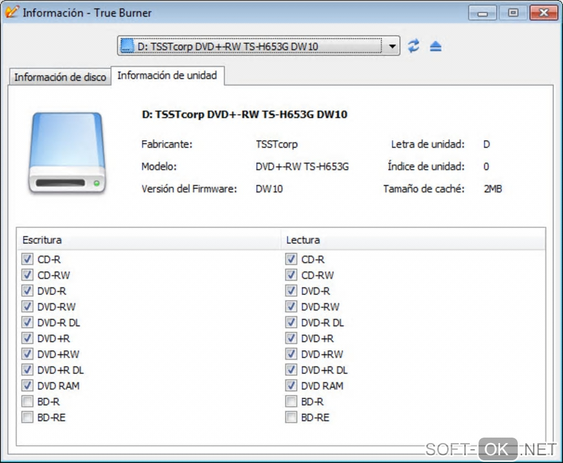
Task: Toggle DVD+R checkbox under Lectura
Action: (291, 338)
